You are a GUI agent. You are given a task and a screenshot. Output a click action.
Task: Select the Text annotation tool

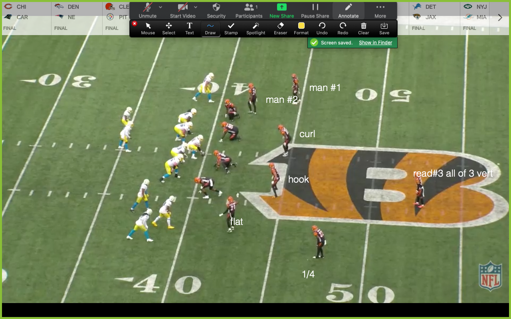pyautogui.click(x=189, y=28)
